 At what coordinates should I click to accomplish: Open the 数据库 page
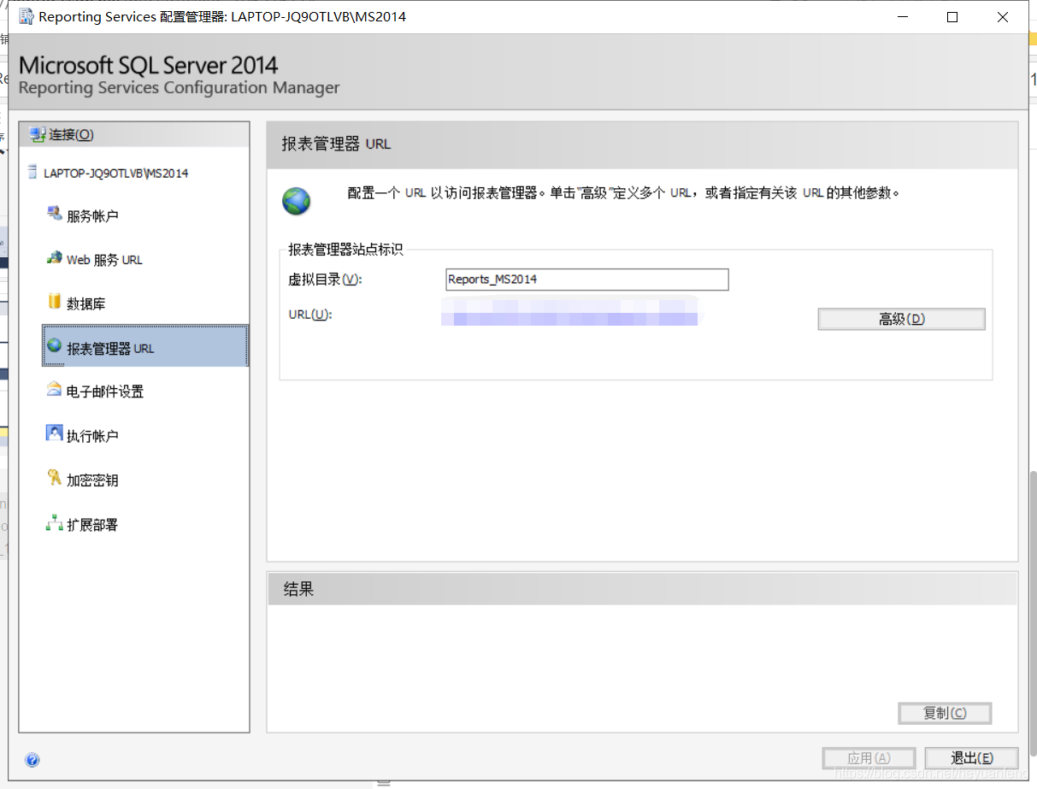tap(85, 304)
